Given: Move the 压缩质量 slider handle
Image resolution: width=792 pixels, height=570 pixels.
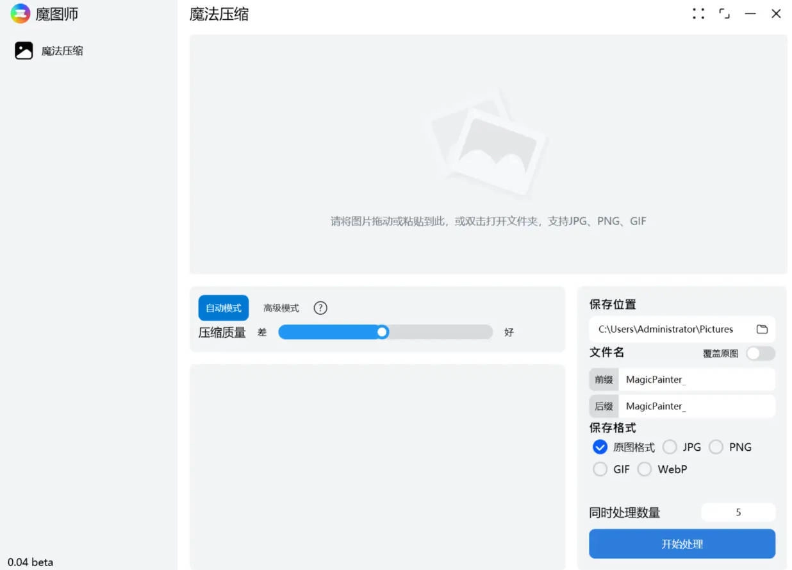Looking at the screenshot, I should pyautogui.click(x=382, y=332).
